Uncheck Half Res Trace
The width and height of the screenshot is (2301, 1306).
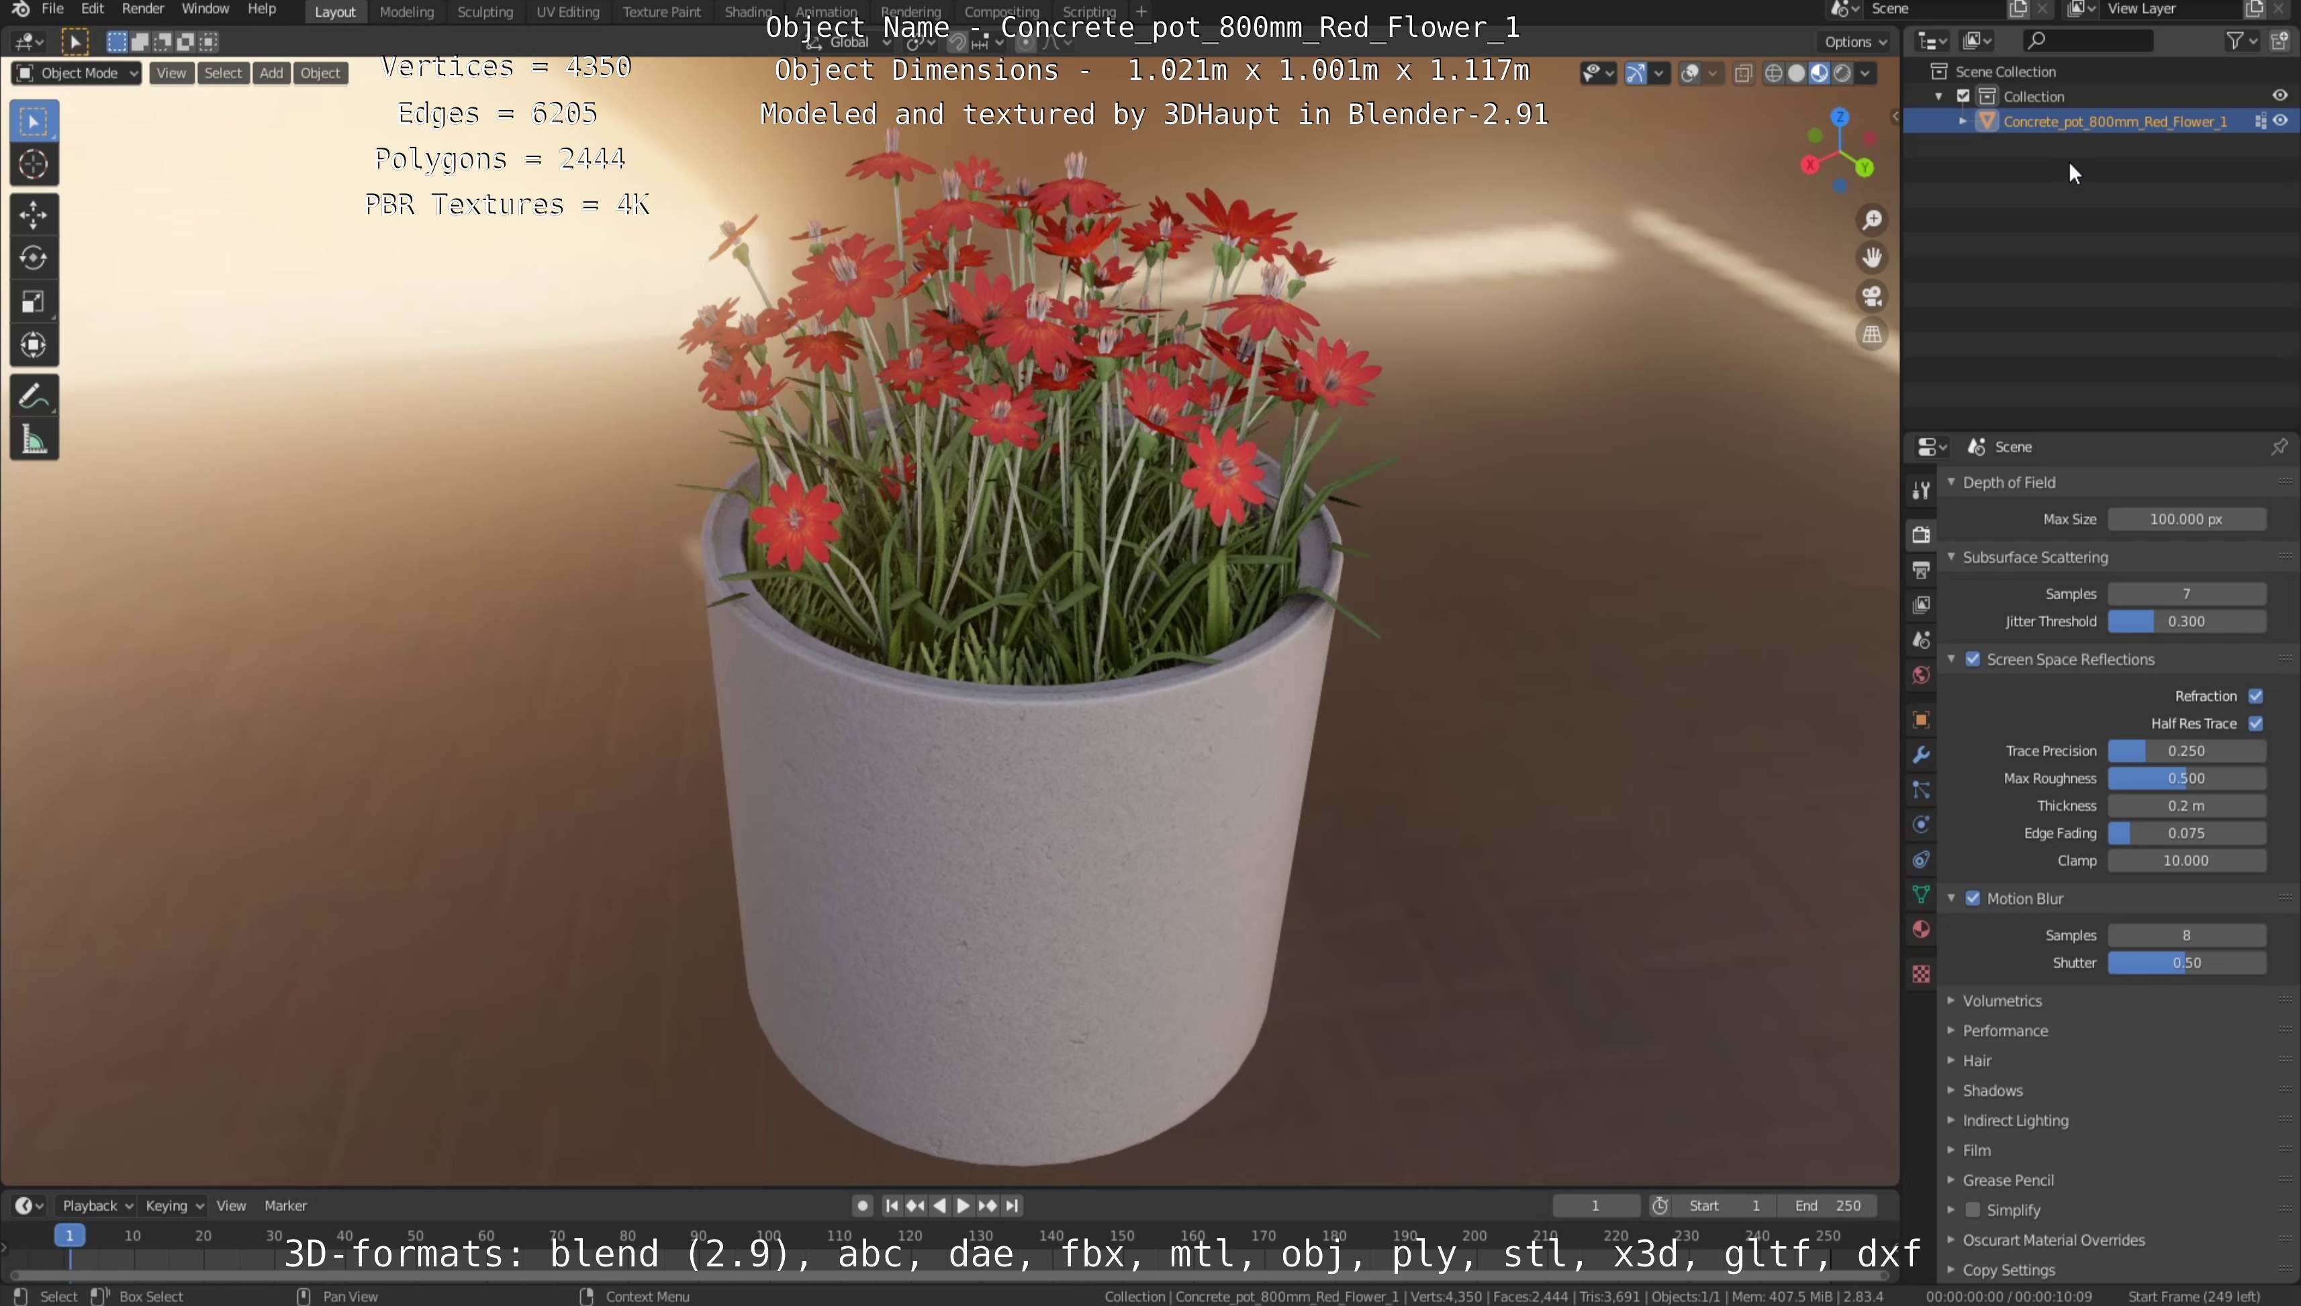click(x=2255, y=724)
